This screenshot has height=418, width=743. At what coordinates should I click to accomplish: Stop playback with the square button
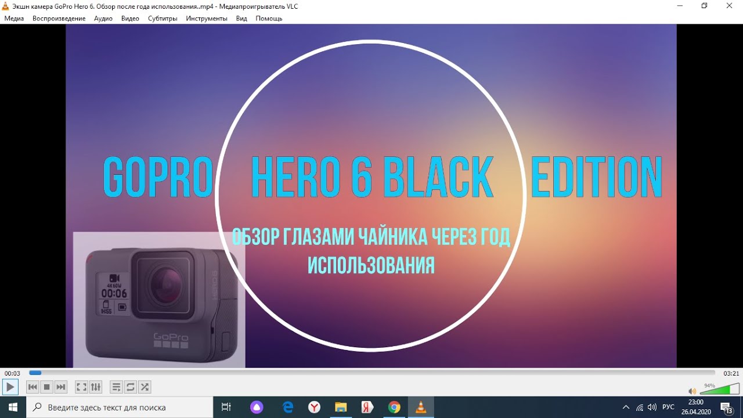tap(47, 387)
